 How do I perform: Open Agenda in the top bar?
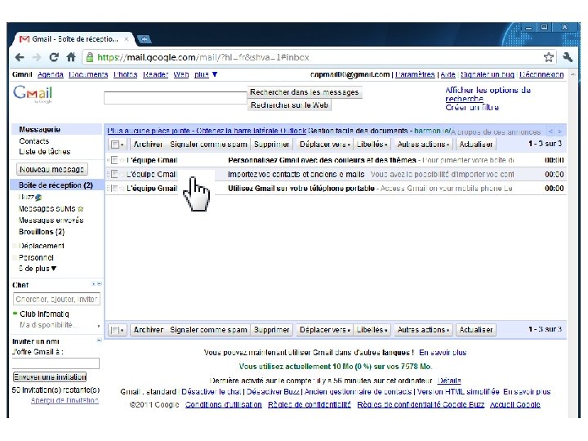[51, 74]
